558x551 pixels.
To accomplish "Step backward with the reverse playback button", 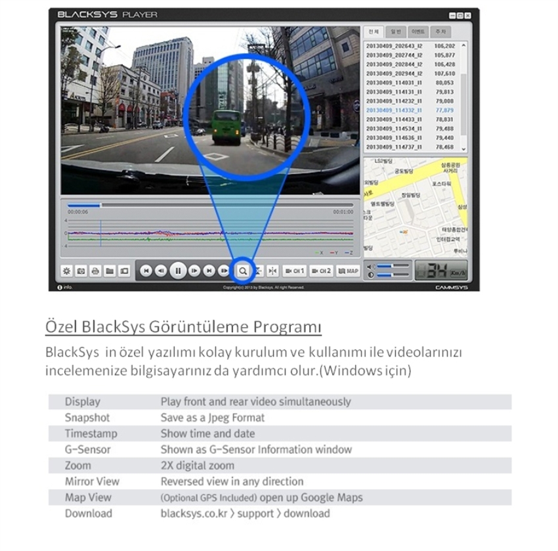I will (x=161, y=271).
